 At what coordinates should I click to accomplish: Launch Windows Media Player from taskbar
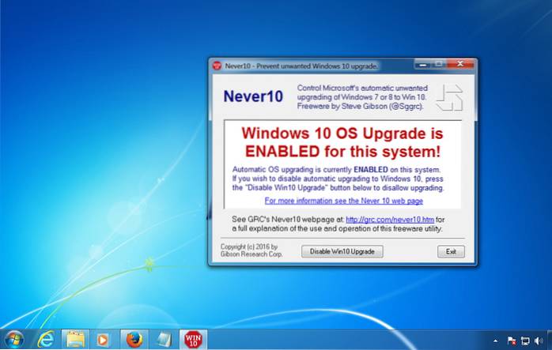point(103,340)
